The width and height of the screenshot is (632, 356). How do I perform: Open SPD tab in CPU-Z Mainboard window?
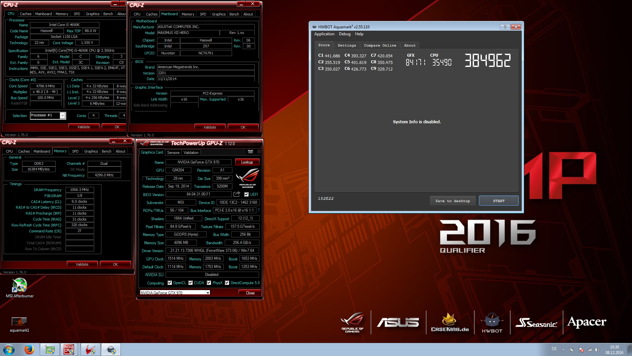(203, 14)
